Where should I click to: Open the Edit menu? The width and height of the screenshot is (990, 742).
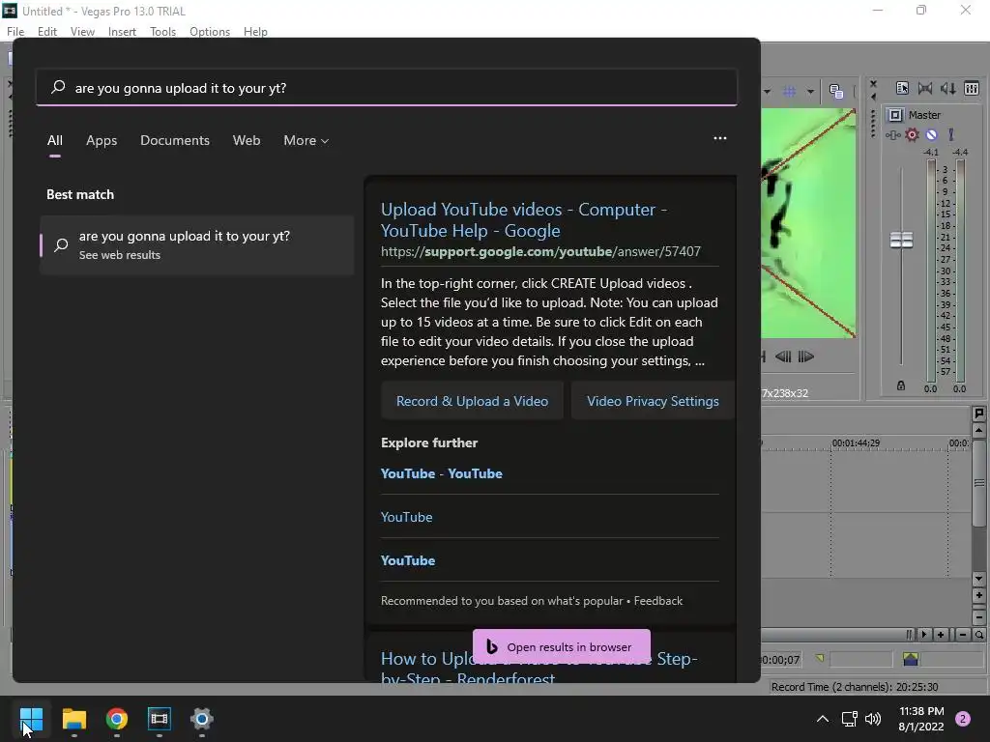46,32
